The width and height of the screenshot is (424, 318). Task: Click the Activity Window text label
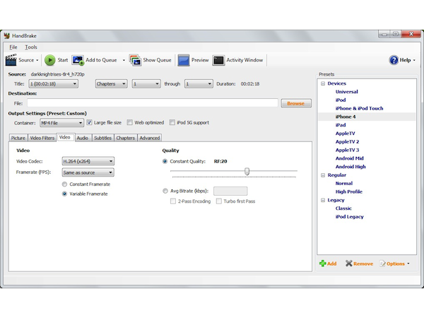click(245, 60)
